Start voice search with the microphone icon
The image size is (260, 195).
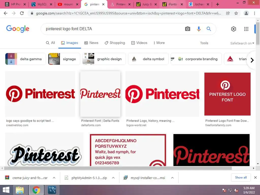tap(199, 29)
